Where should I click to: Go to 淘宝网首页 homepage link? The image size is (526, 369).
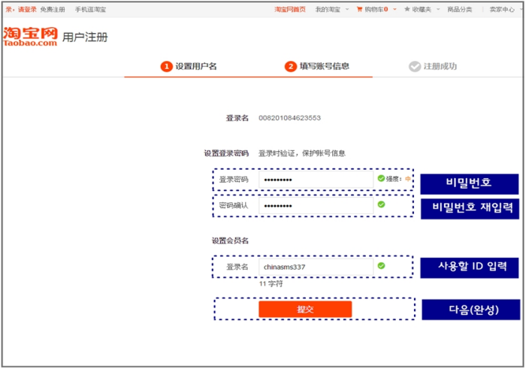click(289, 9)
